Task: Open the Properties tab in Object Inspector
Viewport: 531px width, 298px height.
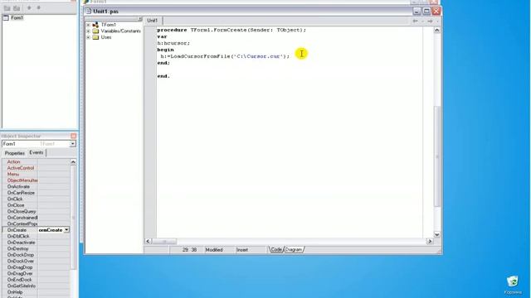Action: (15, 153)
